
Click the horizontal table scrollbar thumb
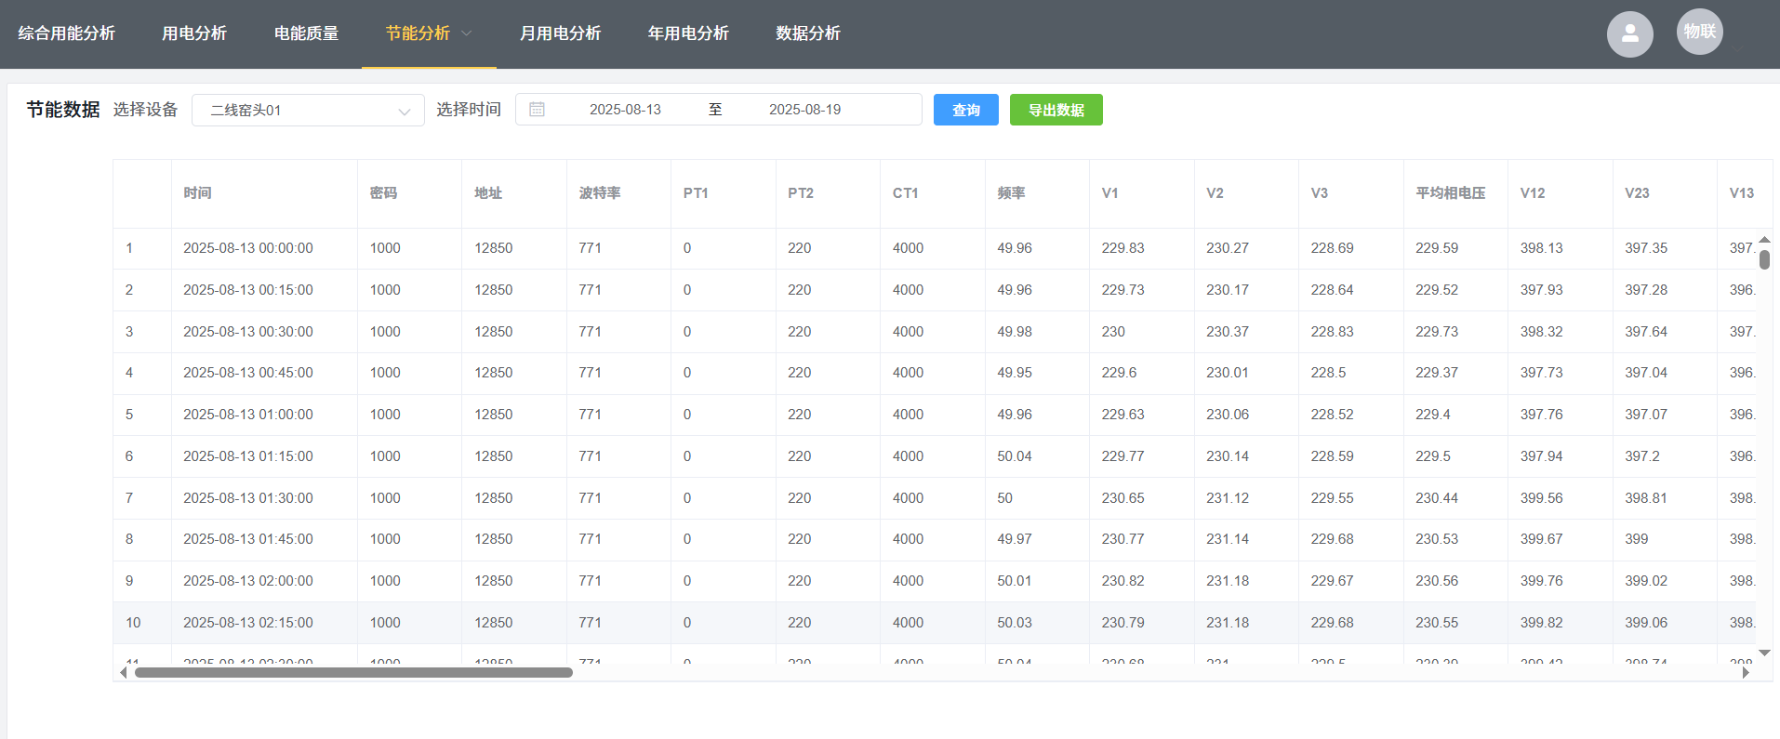point(353,672)
